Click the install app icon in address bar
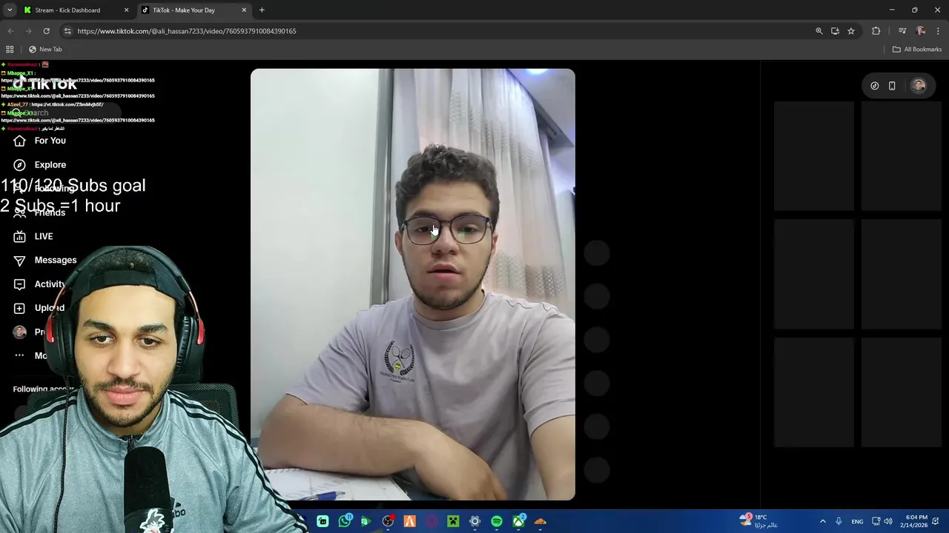 tap(835, 31)
